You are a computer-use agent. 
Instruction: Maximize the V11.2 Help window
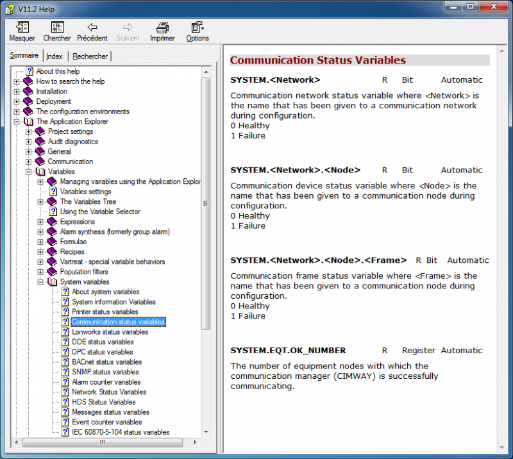(x=470, y=6)
